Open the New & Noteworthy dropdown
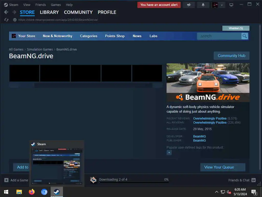The image size is (262, 197). click(x=58, y=36)
